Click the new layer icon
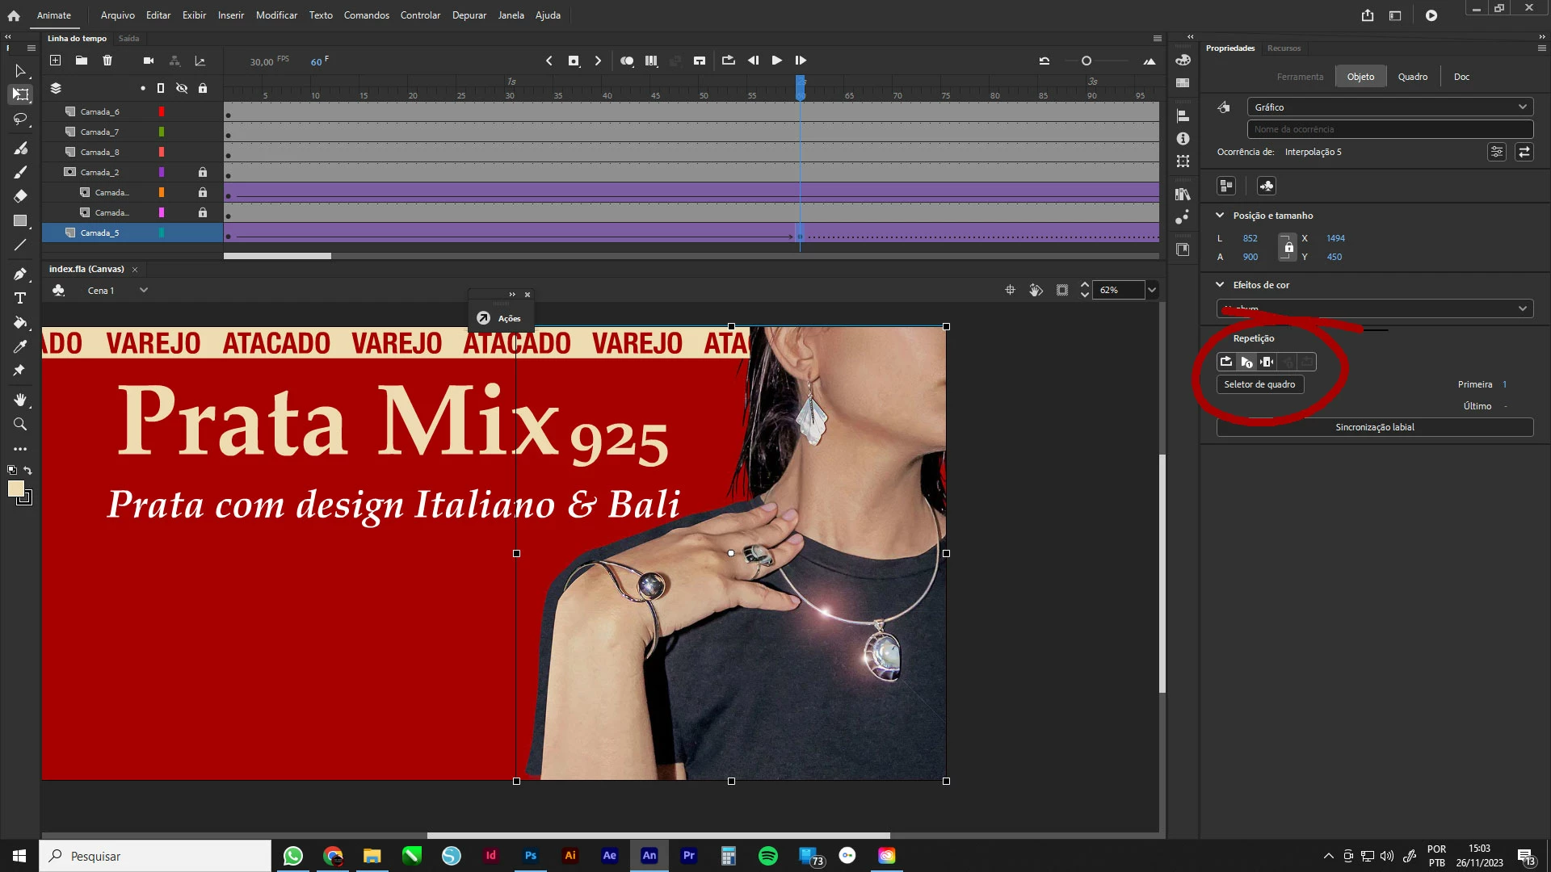This screenshot has height=872, width=1551. coord(55,61)
